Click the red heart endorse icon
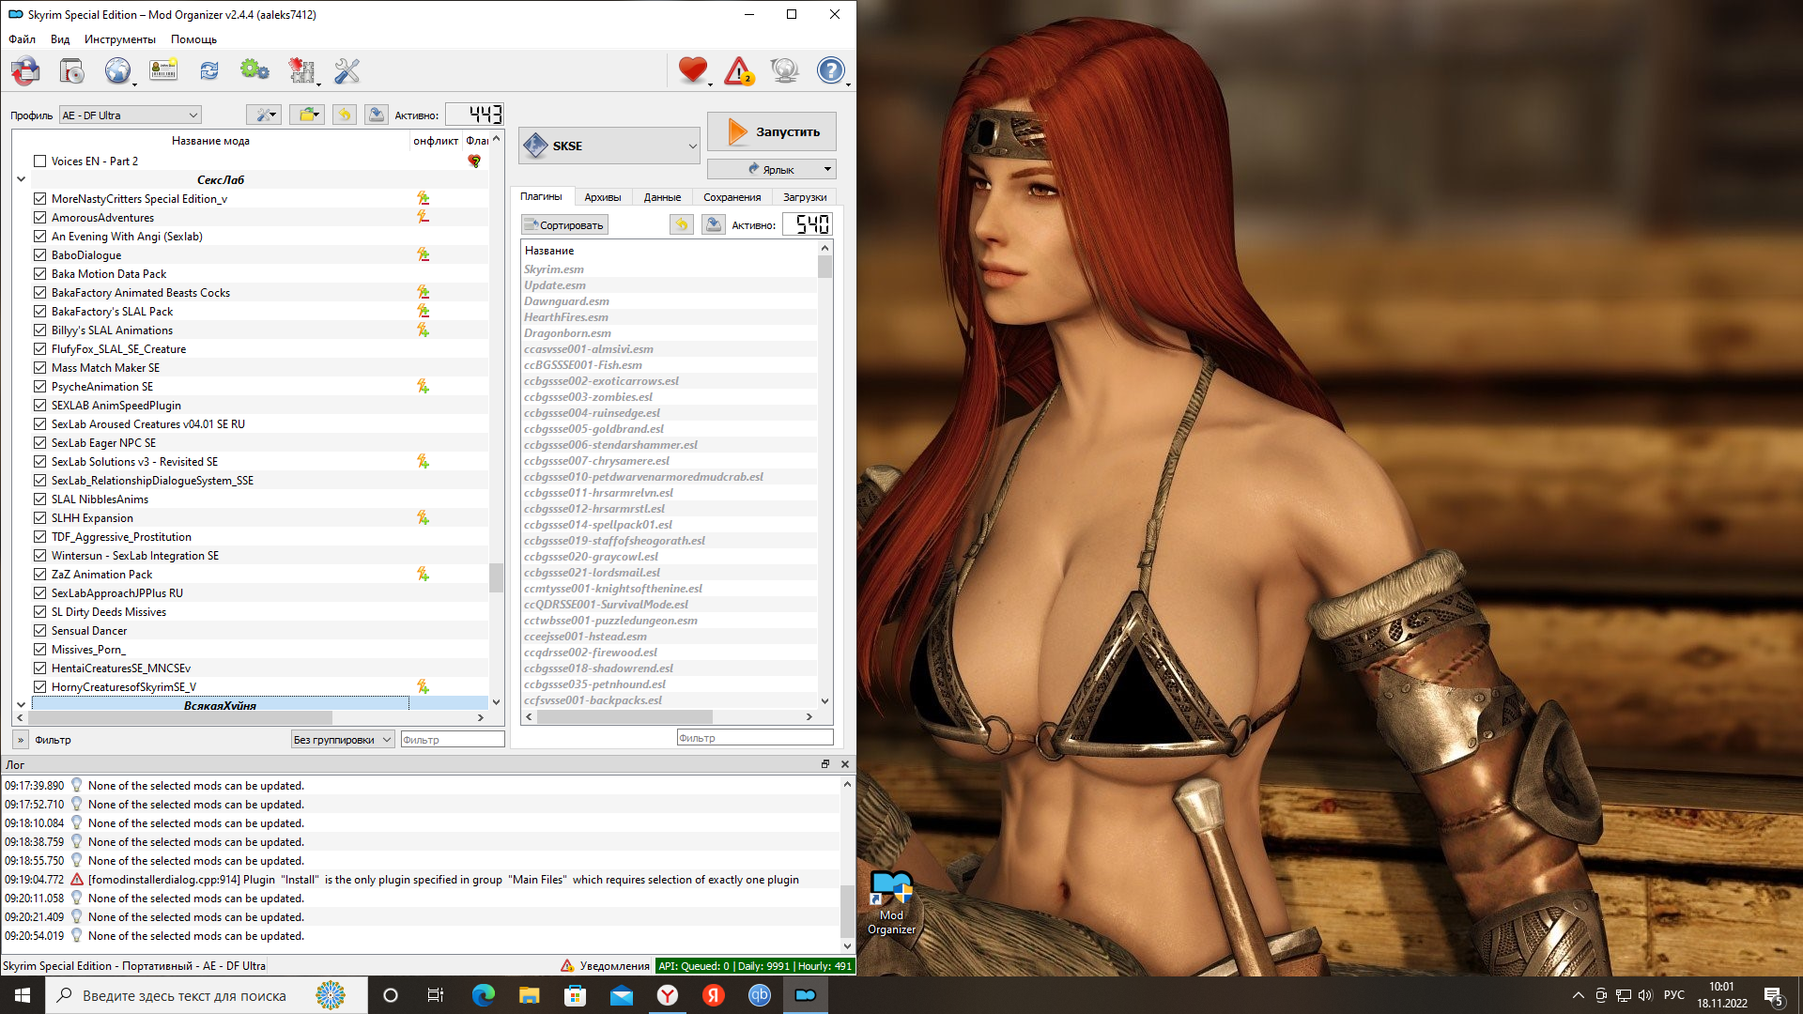This screenshot has width=1803, height=1014. (692, 70)
